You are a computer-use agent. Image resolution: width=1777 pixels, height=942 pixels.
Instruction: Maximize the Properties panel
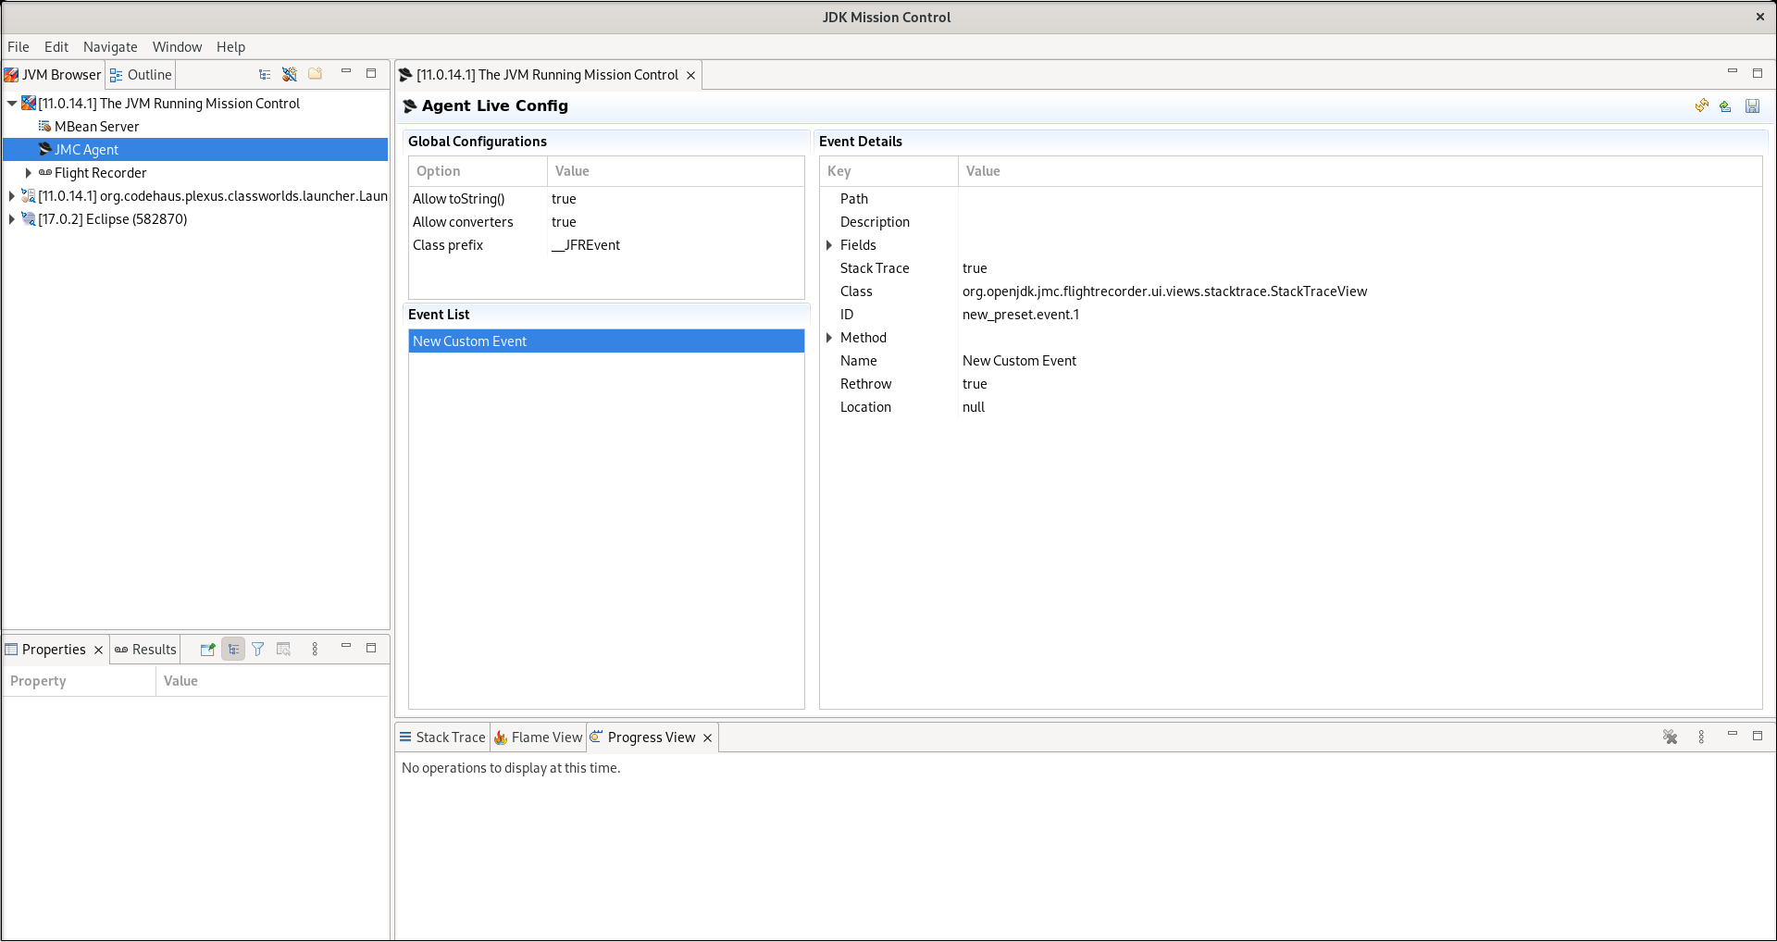pos(371,648)
